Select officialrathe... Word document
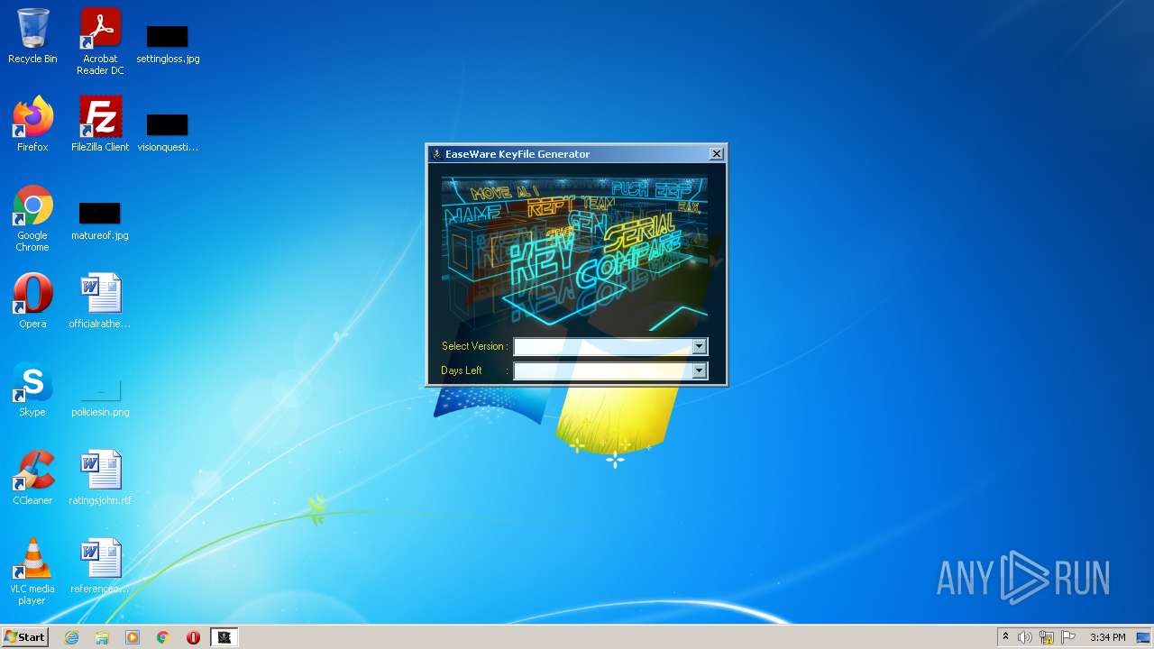 tap(100, 301)
